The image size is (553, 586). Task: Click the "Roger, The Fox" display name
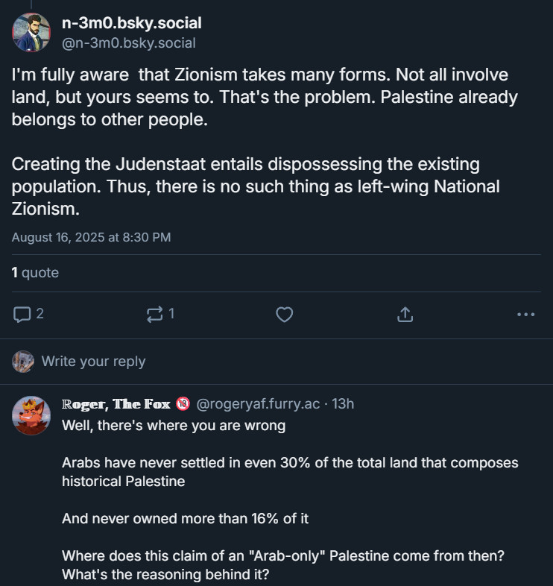click(116, 404)
